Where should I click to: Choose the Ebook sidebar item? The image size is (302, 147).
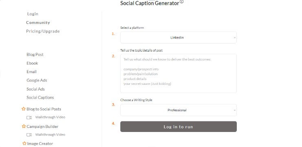tap(32, 63)
